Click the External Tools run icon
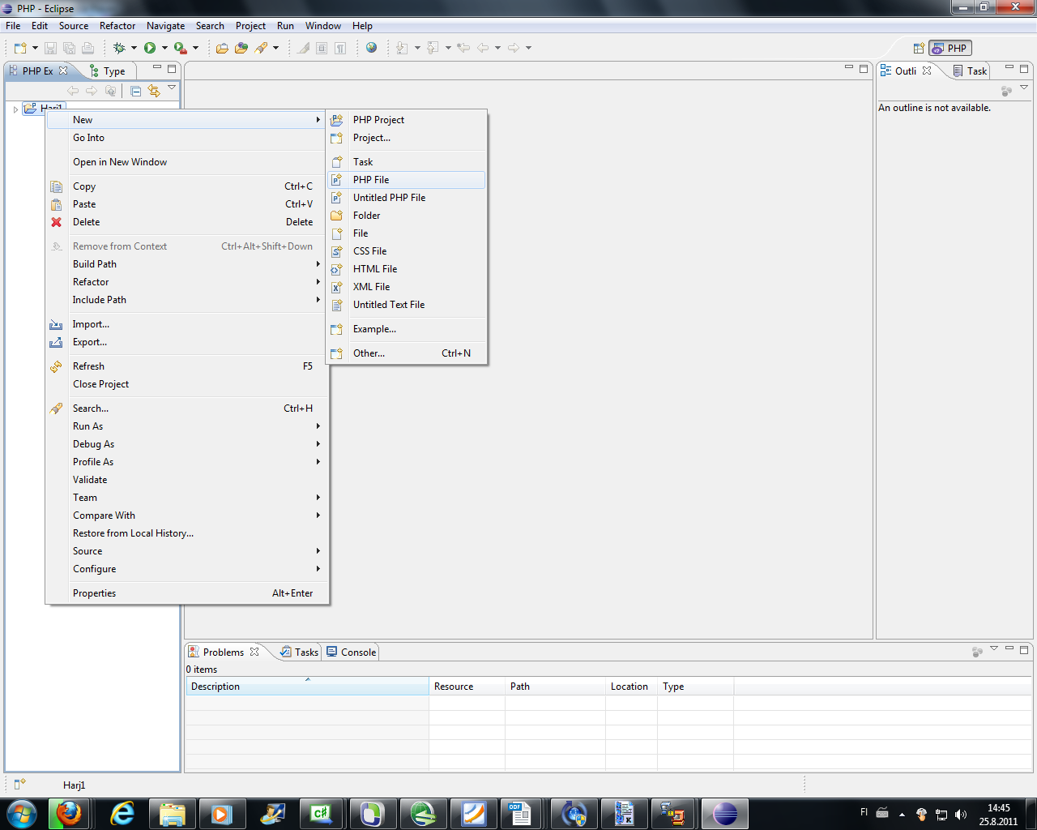Viewport: 1037px width, 830px height. coord(180,48)
